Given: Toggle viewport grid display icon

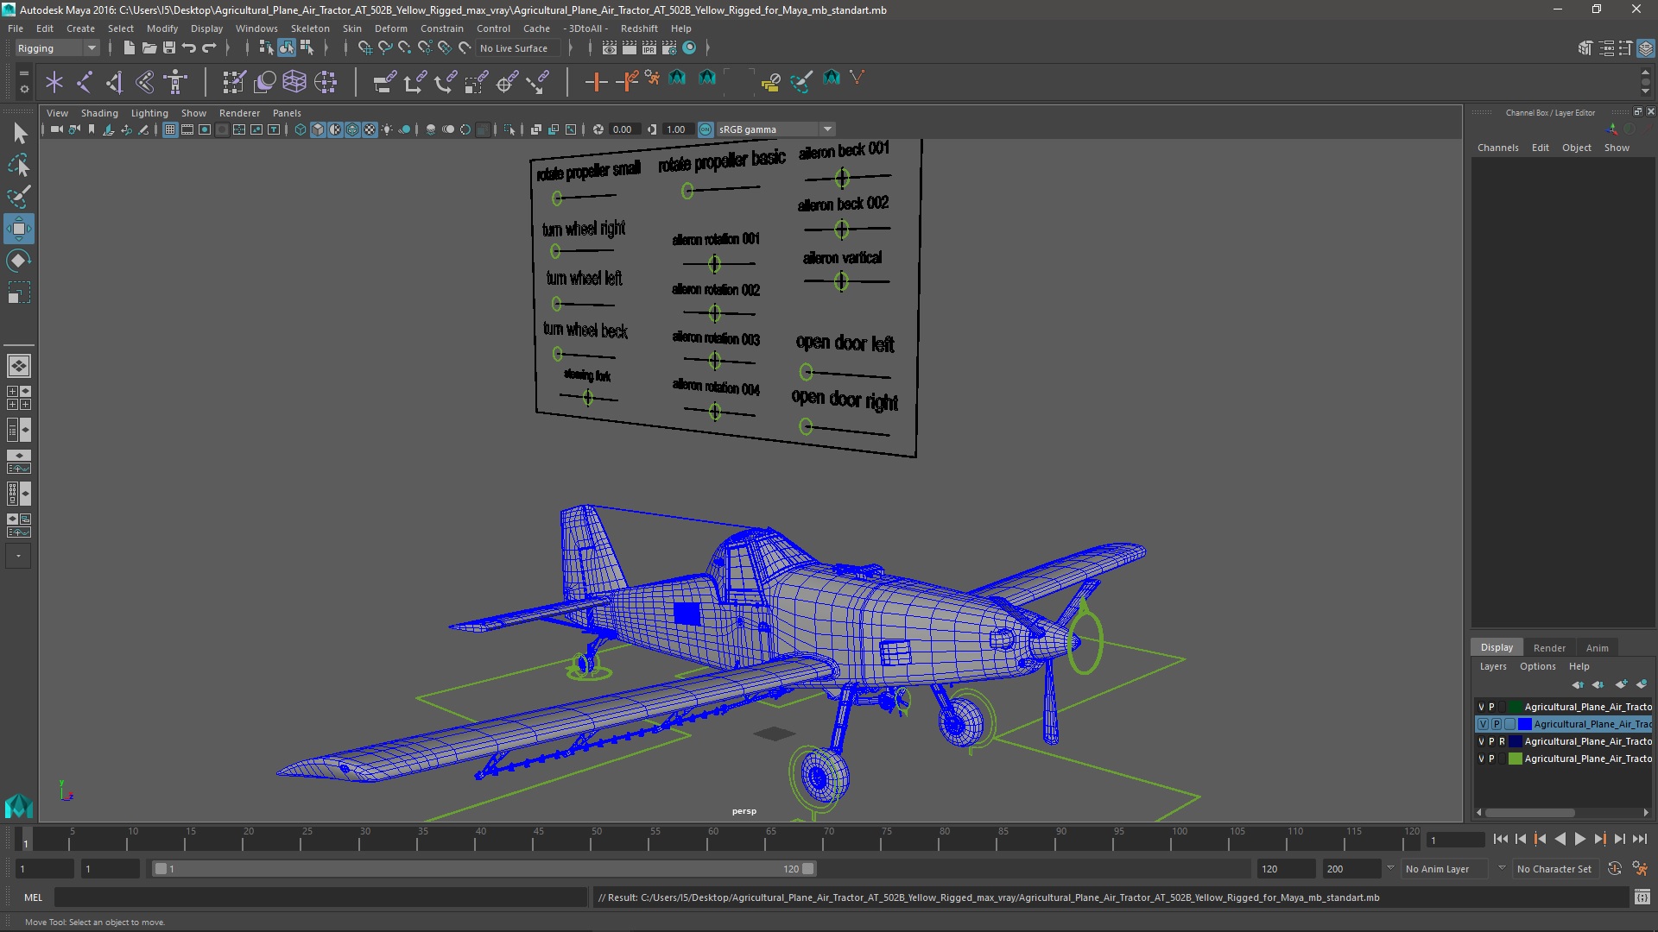Looking at the screenshot, I should [170, 129].
